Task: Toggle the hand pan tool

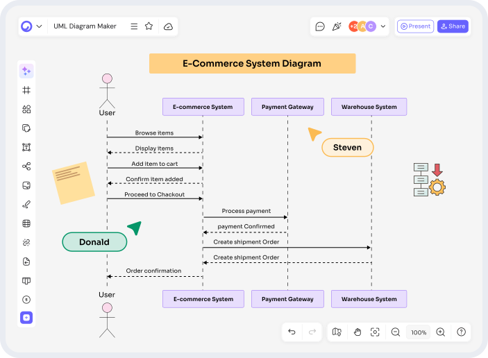Action: coord(357,332)
